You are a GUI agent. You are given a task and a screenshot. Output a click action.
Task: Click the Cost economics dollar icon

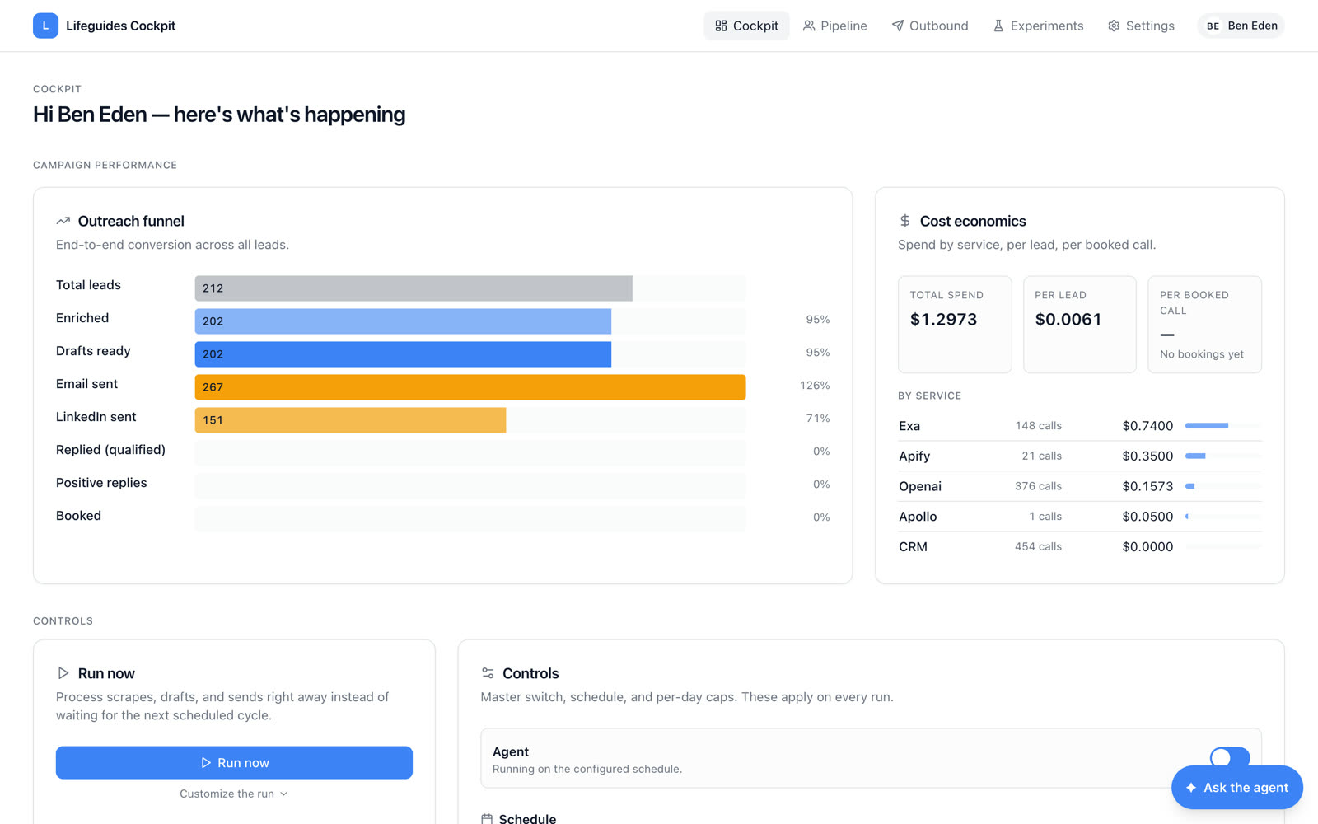pos(905,221)
